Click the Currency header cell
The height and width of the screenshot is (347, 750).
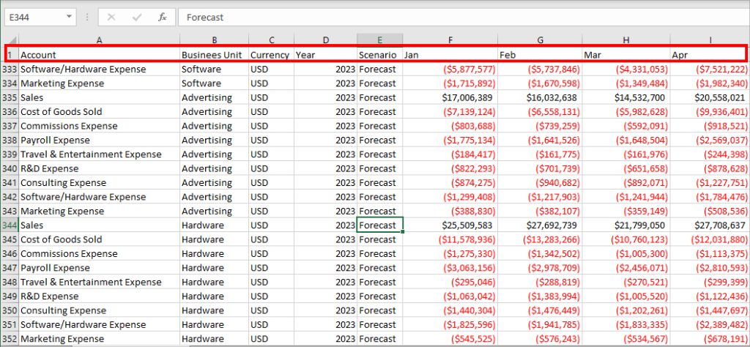coord(271,55)
